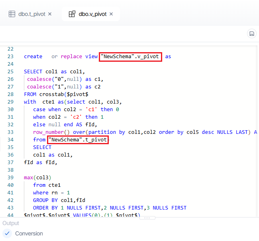Place cursor on "NewSchema".v_pivot in line 23
The width and height of the screenshot is (259, 241).
(x=130, y=57)
